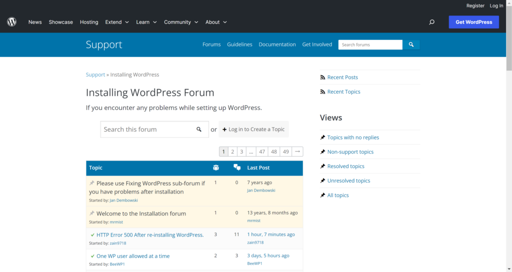Open the Hosting menu item
This screenshot has width=512, height=272.
coord(89,22)
